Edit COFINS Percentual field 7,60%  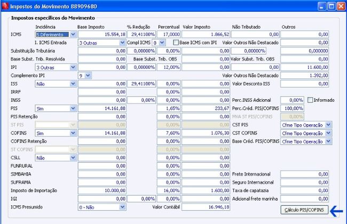169,133
